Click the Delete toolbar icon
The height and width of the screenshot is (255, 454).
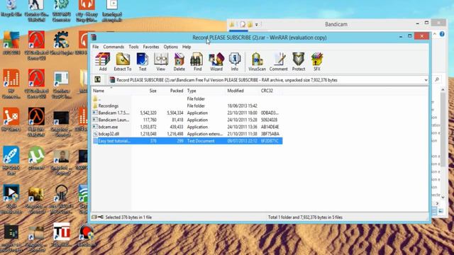[179, 62]
